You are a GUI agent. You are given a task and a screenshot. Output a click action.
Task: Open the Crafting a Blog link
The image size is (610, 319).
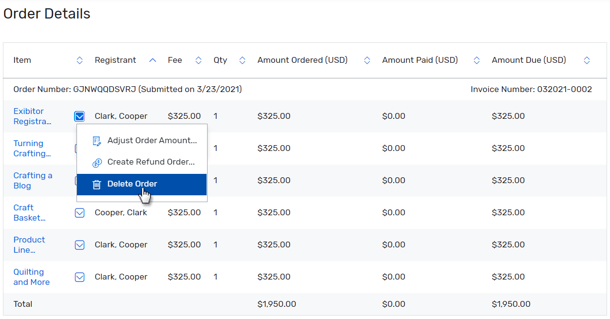[x=33, y=181]
